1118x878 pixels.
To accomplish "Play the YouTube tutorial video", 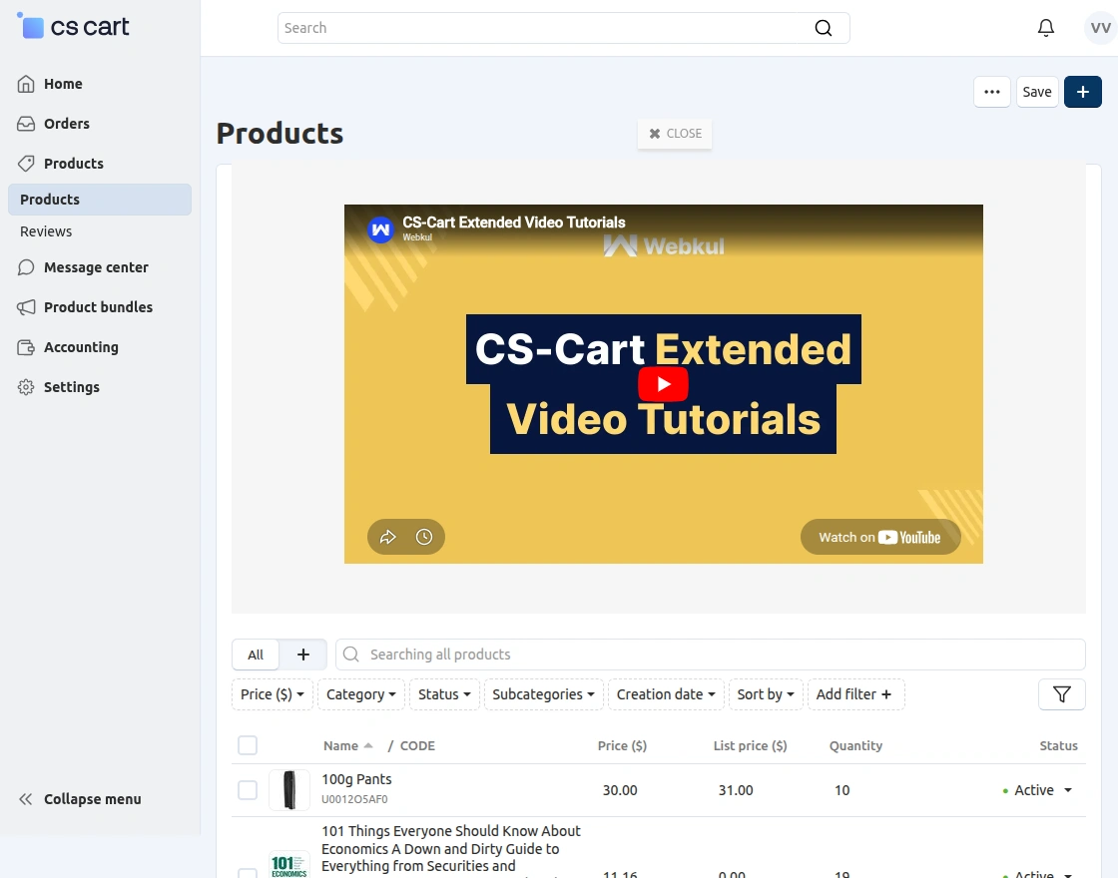I will (x=663, y=384).
